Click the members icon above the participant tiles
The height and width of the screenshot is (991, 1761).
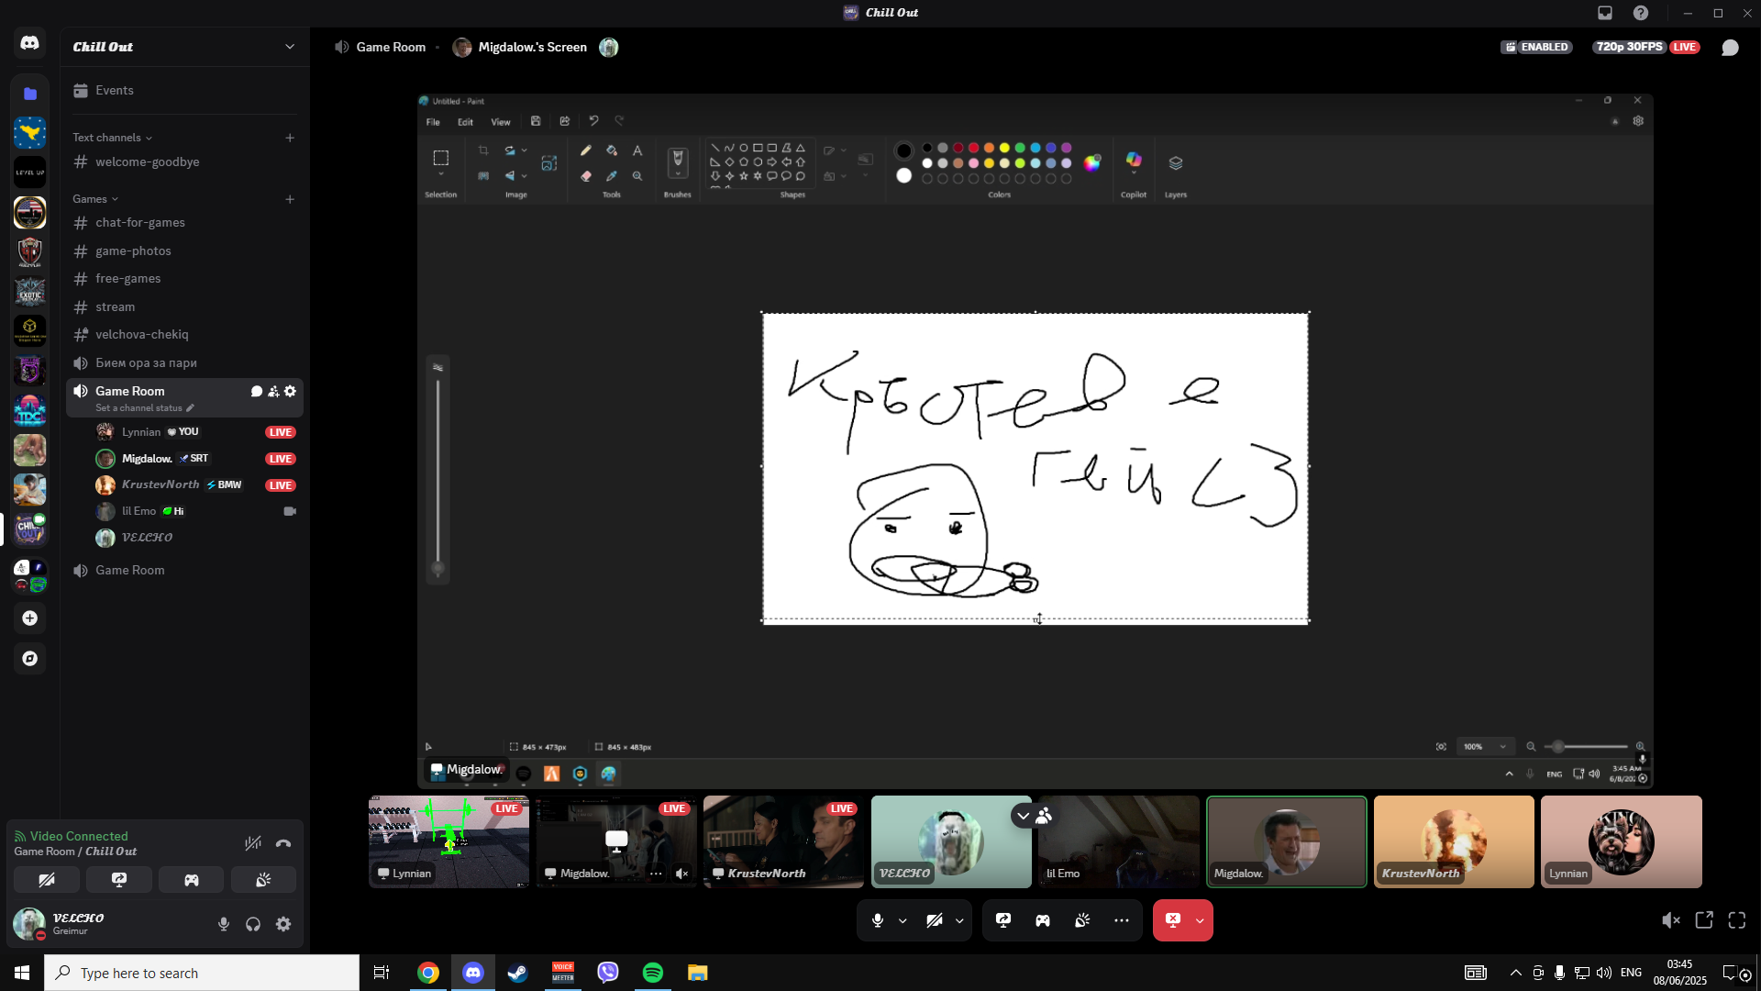[1044, 816]
